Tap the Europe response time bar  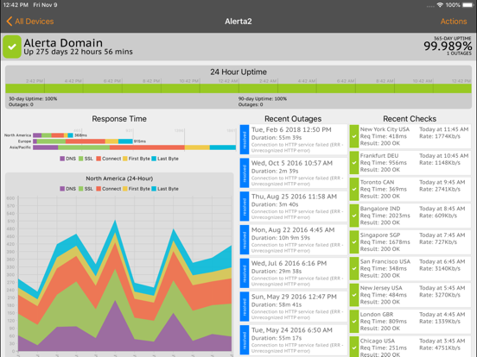click(x=83, y=141)
